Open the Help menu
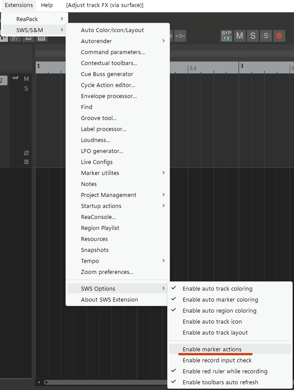This screenshot has height=390, width=294. coord(47,5)
